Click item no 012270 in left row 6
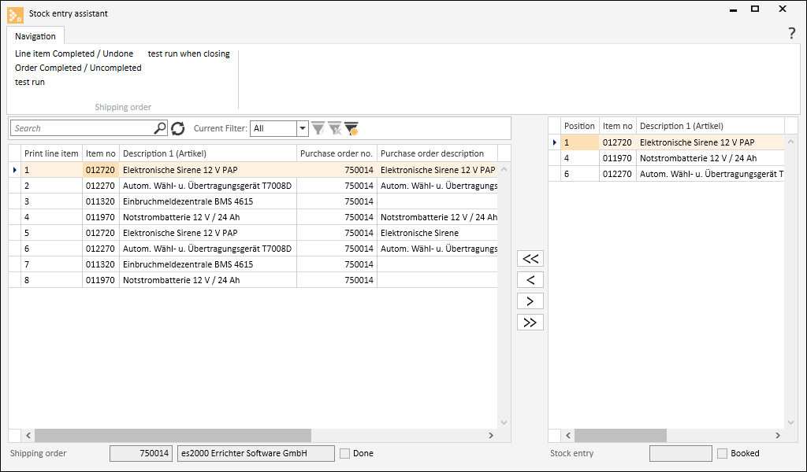This screenshot has height=472, width=807. pyautogui.click(x=100, y=249)
